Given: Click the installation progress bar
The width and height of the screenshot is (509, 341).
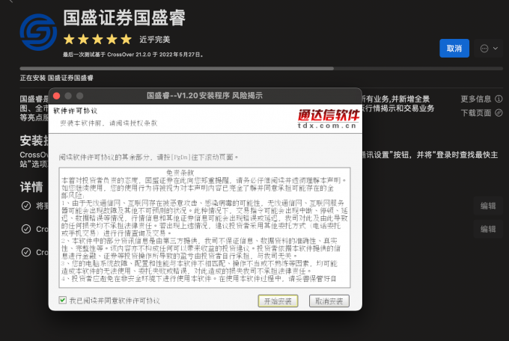Looking at the screenshot, I should click(261, 69).
